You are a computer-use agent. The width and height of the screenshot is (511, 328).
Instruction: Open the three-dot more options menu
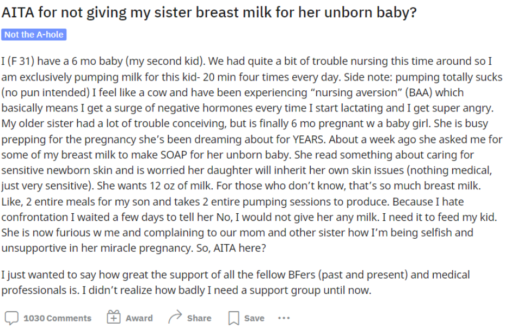(x=284, y=318)
